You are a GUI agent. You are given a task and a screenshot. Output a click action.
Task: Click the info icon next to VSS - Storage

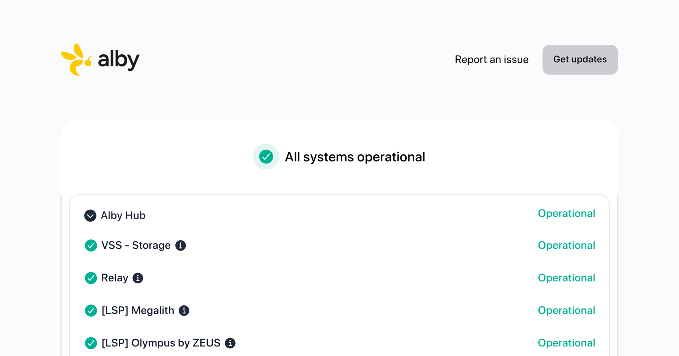pyautogui.click(x=181, y=245)
